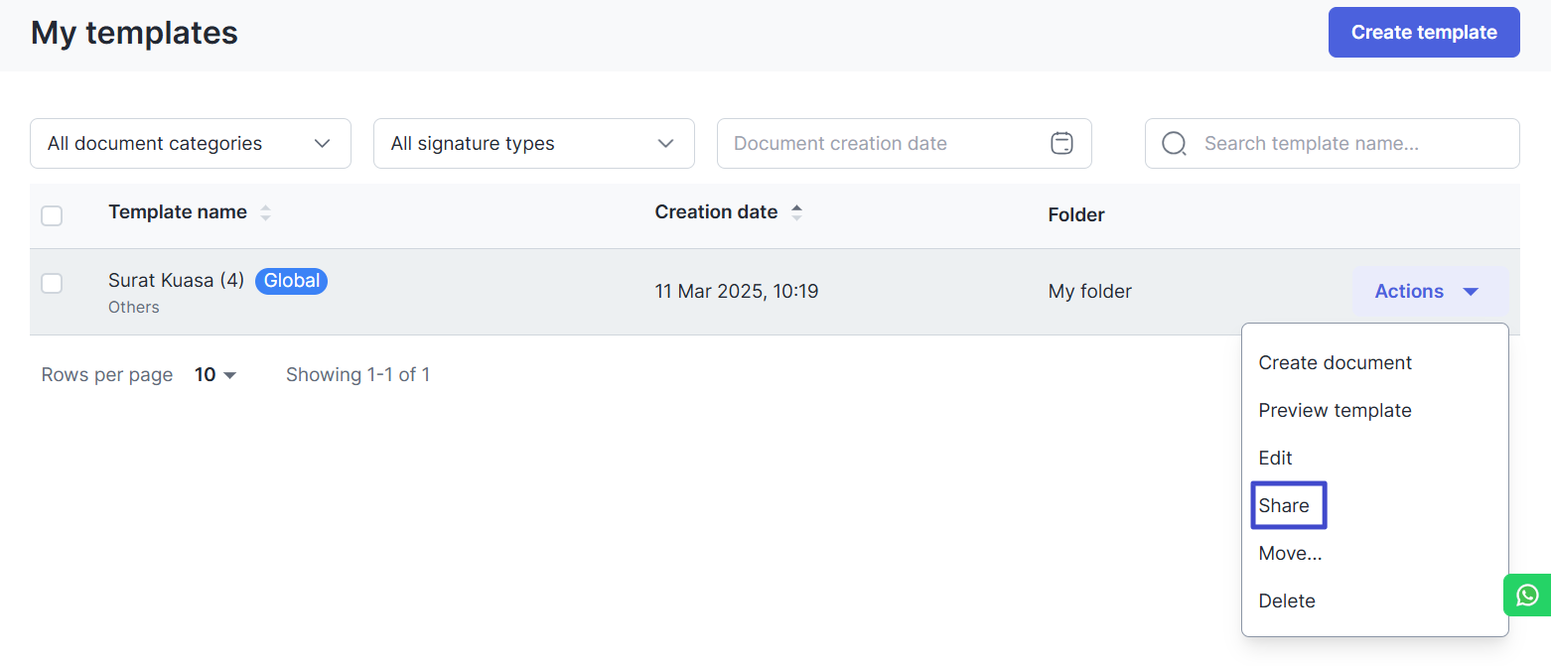Choose Edit in the actions menu
1551x666 pixels.
(x=1276, y=459)
